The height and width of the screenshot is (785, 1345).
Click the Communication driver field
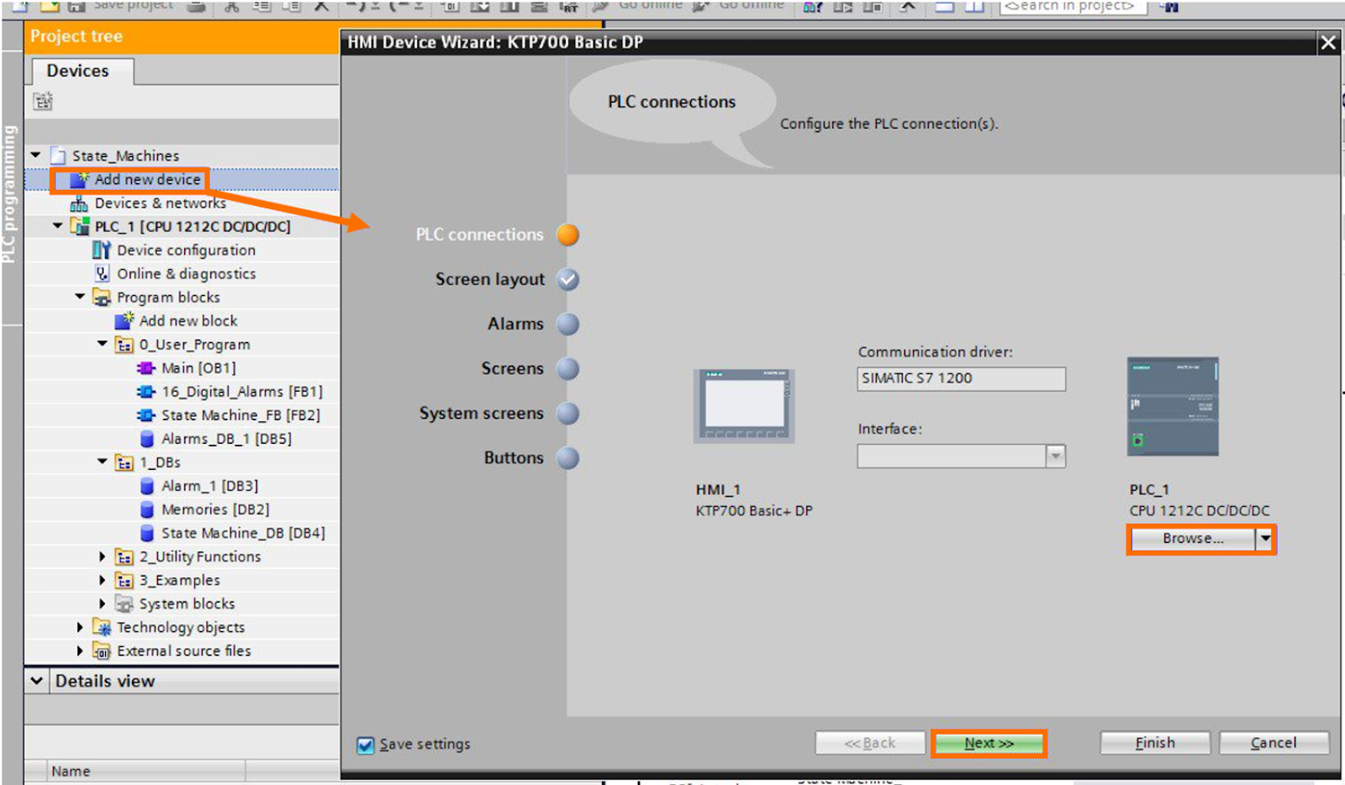pyautogui.click(x=961, y=379)
